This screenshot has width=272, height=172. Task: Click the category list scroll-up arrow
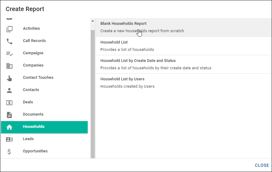[x=93, y=21]
